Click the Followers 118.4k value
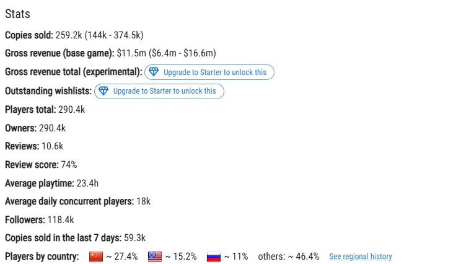The image size is (461, 264). coord(61,220)
